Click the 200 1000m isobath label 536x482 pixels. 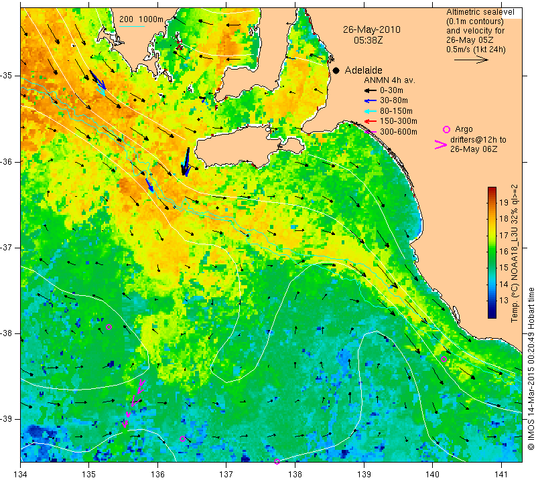[141, 19]
